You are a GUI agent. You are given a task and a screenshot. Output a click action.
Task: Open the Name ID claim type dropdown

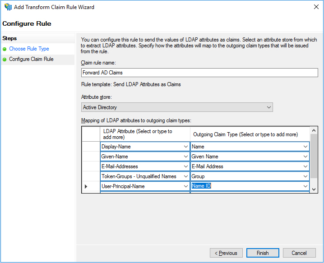pyautogui.click(x=305, y=186)
